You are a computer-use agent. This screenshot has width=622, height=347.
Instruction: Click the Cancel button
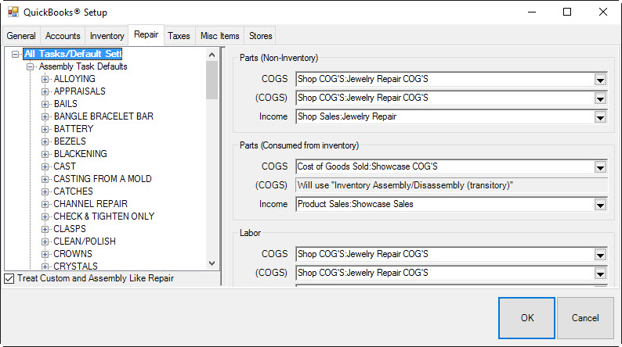click(x=585, y=318)
